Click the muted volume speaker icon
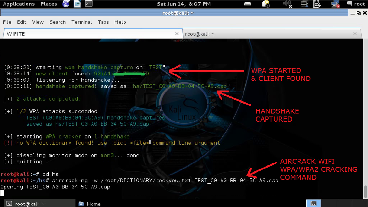Screen dimensions: 368x207 coord(287,4)
